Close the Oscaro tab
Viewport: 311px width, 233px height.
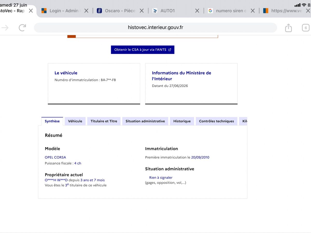coord(142,11)
